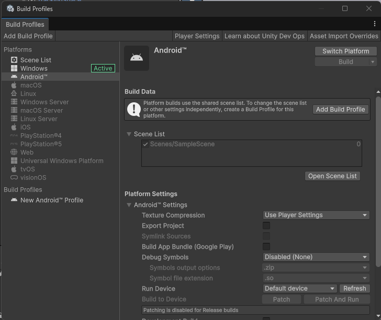381x320 pixels.
Task: Click the disabled Symlink Sources checkbox
Action: 266,236
